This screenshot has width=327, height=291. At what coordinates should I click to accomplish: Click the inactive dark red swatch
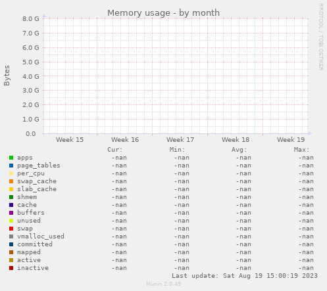click(11, 268)
